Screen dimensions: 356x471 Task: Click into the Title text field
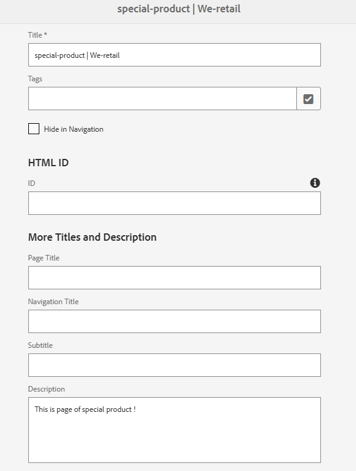[x=175, y=55]
